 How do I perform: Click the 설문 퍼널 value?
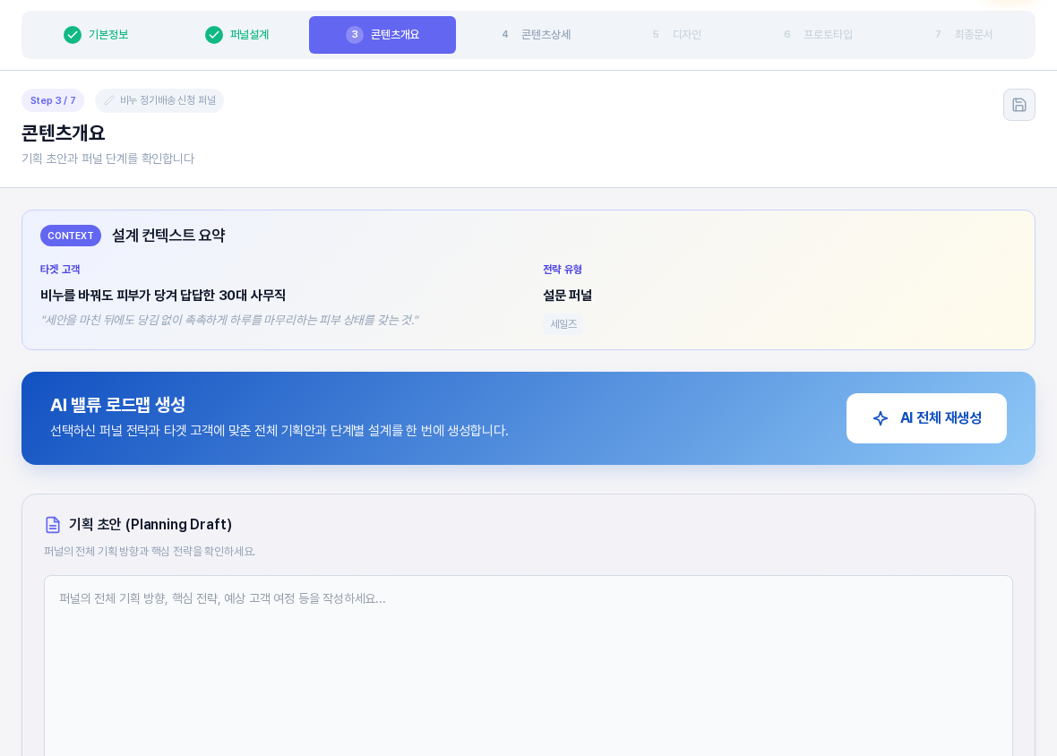coord(568,295)
